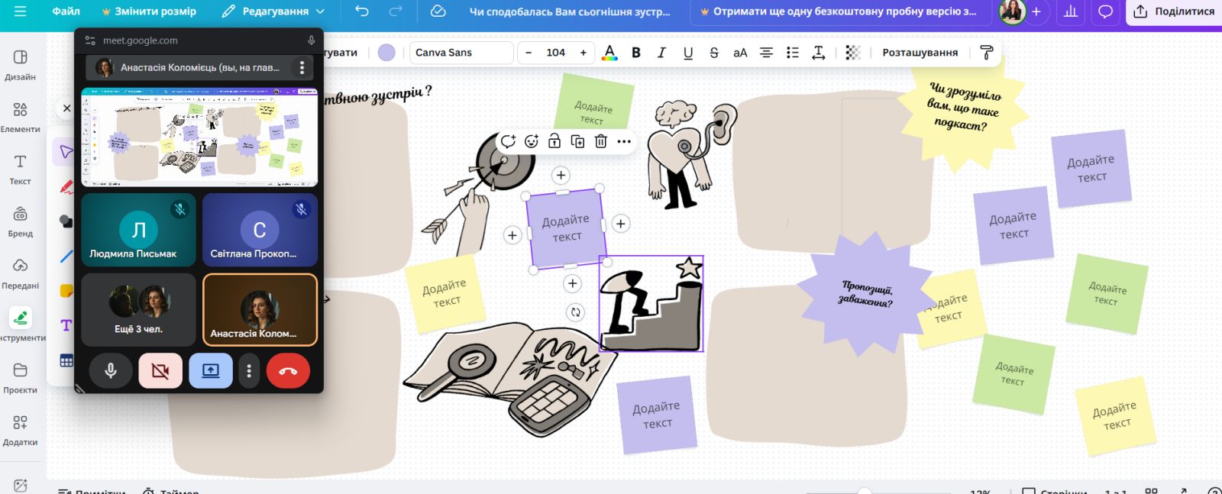The width and height of the screenshot is (1222, 494).
Task: Click the Italic formatting icon
Action: pyautogui.click(x=661, y=53)
